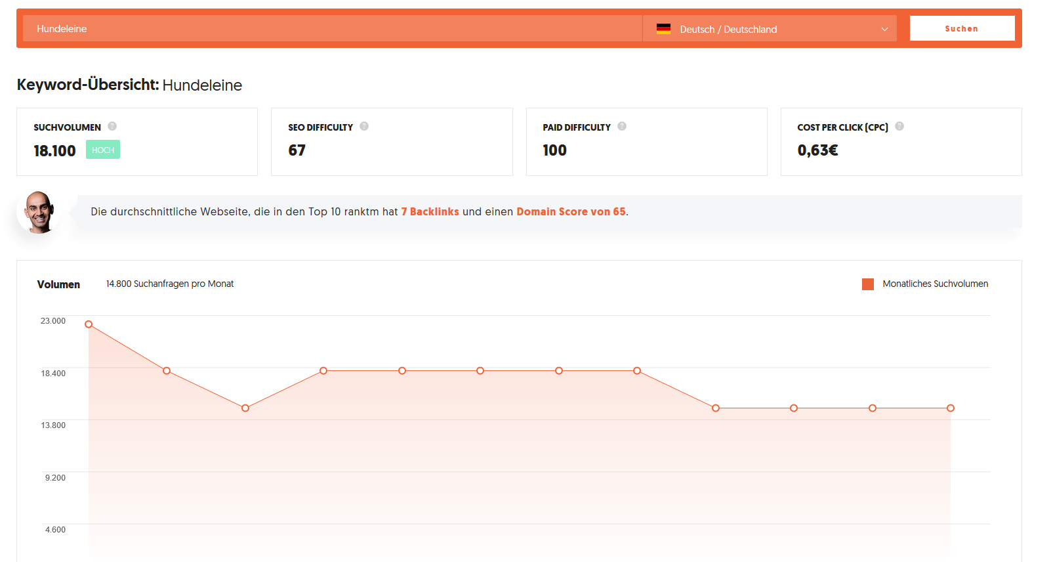
Task: Click the SEO DIFFICULTY card label
Action: 320,127
